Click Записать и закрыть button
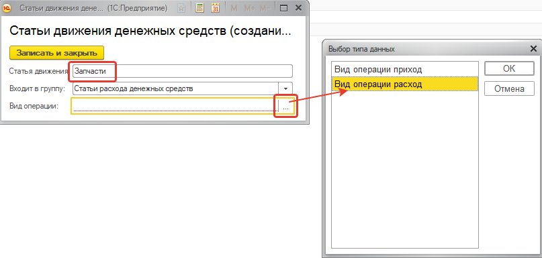The image size is (542, 258). click(x=56, y=53)
